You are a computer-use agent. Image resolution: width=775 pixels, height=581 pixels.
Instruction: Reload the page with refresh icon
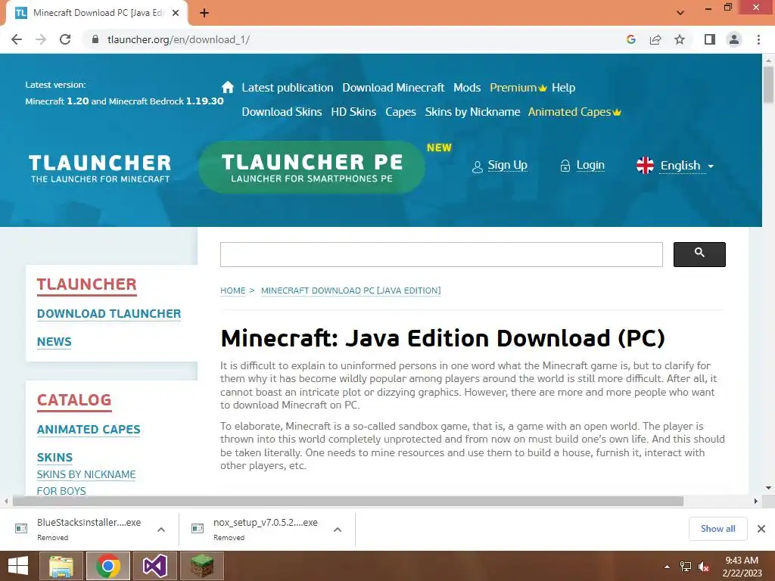point(65,39)
